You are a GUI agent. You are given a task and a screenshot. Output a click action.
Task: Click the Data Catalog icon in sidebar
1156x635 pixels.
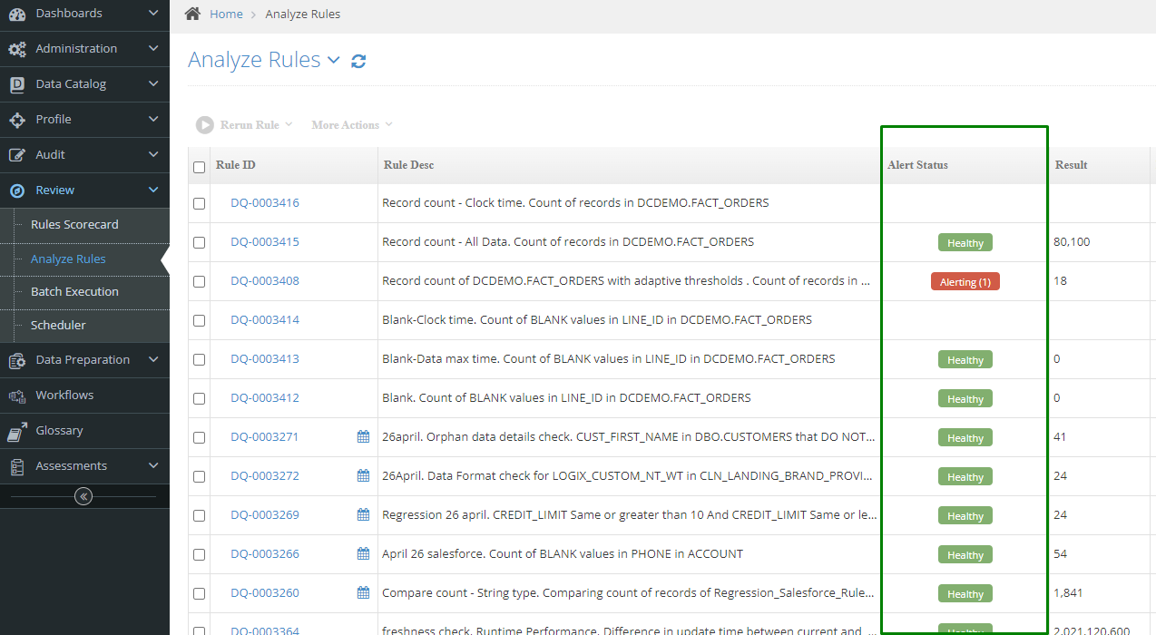point(17,84)
